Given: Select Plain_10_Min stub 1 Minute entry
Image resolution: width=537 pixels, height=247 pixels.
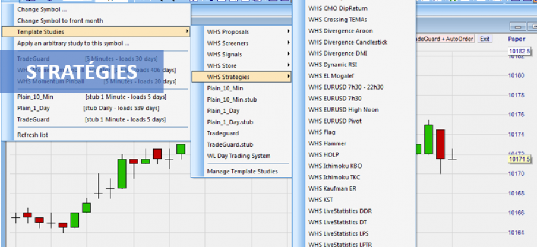Looking at the screenshot, I should [96, 97].
